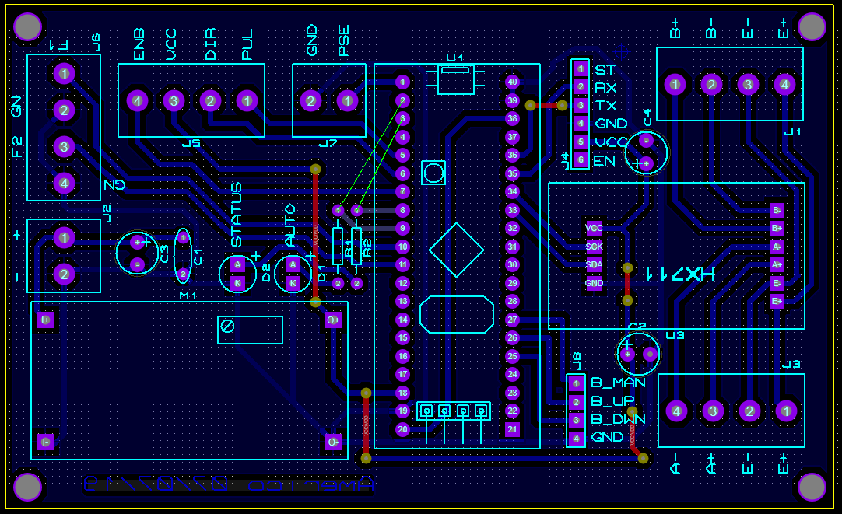Select the E+ pad 4 of connector J1

pyautogui.click(x=784, y=84)
